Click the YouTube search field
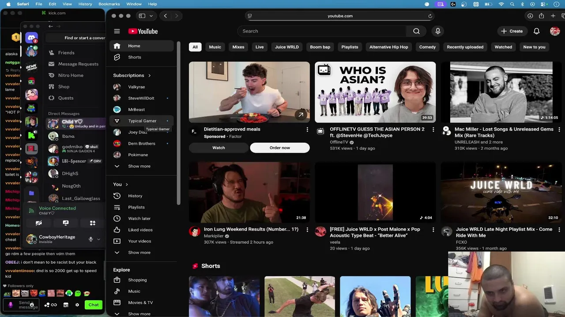 (x=322, y=31)
